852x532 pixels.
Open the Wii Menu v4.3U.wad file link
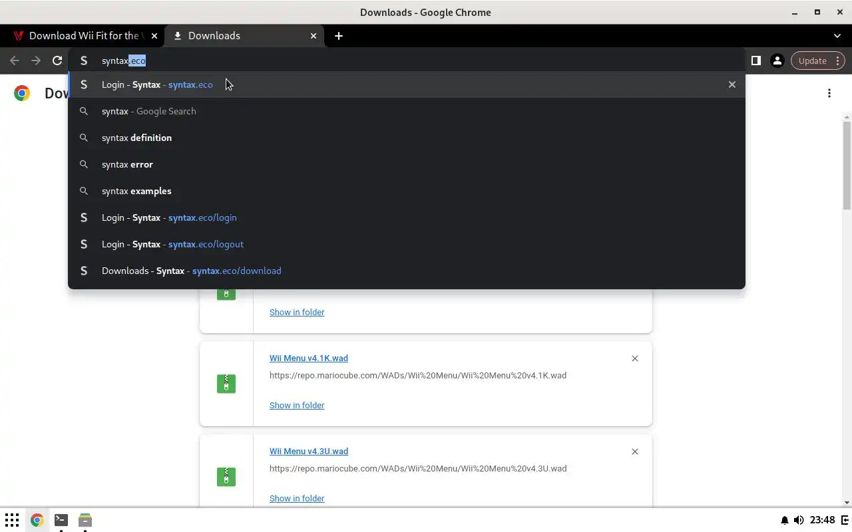(x=309, y=451)
